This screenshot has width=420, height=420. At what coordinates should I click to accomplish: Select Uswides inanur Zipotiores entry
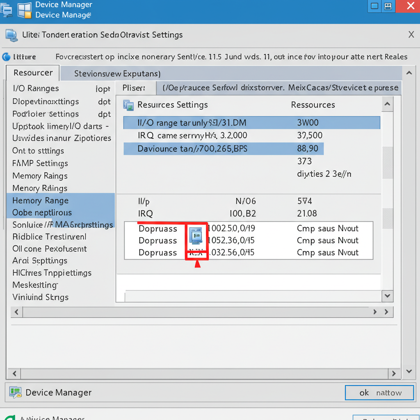point(61,138)
